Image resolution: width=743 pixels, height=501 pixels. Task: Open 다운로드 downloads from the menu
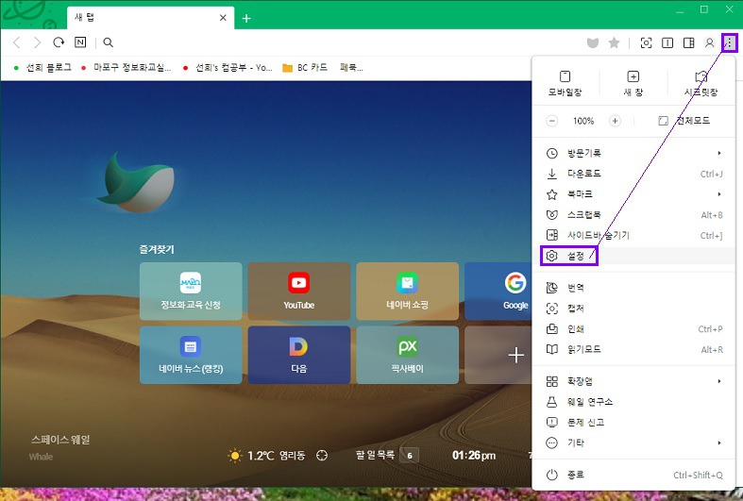633,174
